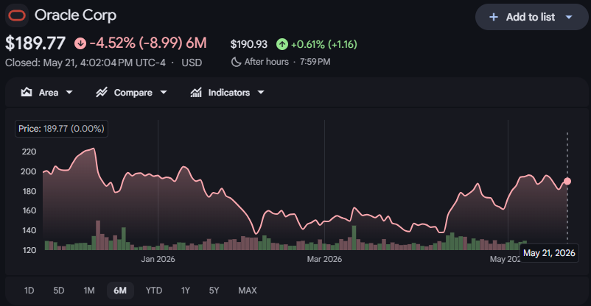This screenshot has height=306, width=591.
Task: Click the 160 price axis label
Action: tap(29, 210)
